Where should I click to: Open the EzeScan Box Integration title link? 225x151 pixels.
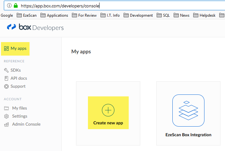point(188,135)
